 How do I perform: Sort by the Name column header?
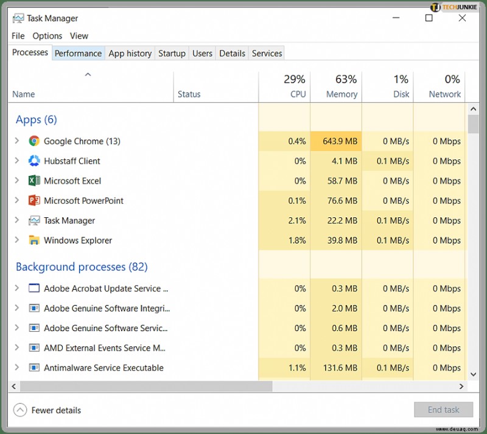click(x=91, y=87)
